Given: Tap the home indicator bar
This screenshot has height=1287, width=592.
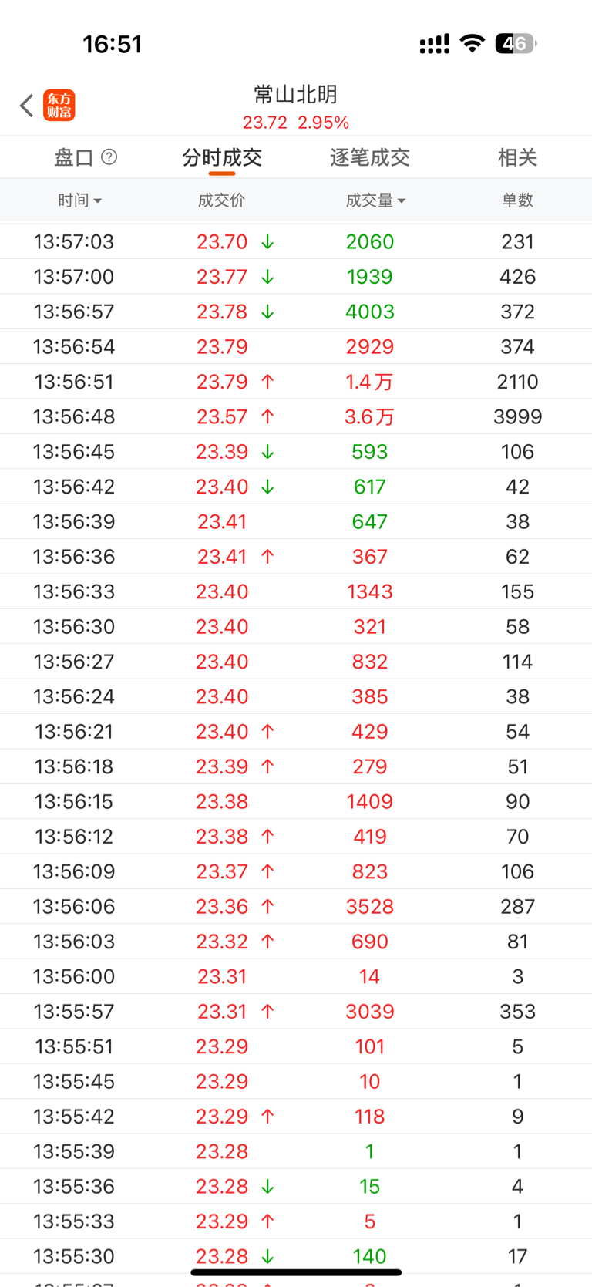Looking at the screenshot, I should coord(296,1272).
